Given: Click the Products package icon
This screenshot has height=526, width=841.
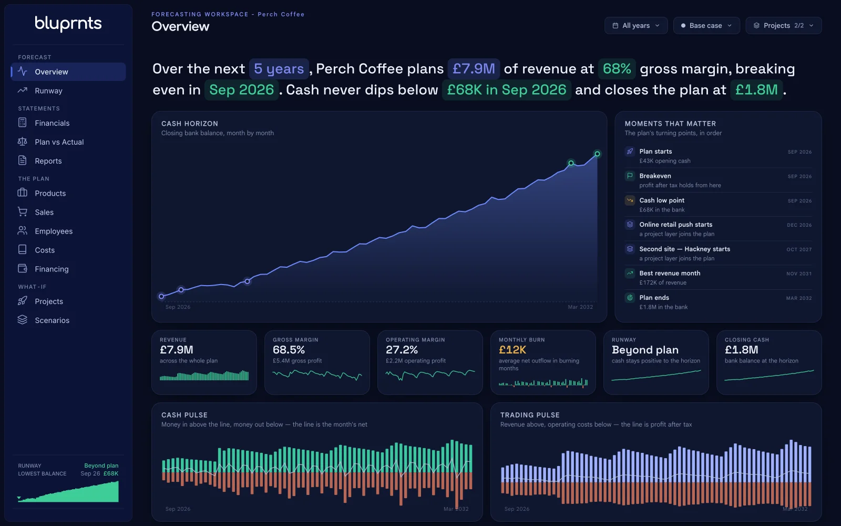Looking at the screenshot, I should pyautogui.click(x=22, y=193).
